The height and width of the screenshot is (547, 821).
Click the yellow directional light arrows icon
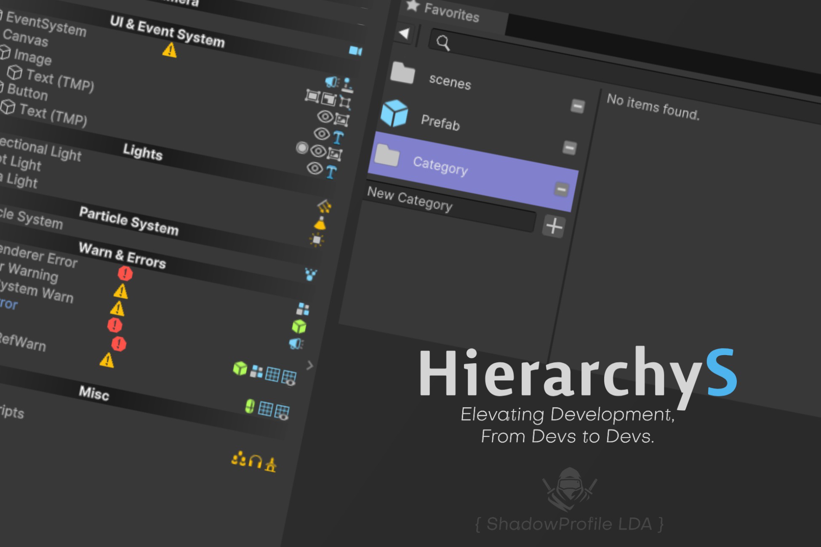324,206
